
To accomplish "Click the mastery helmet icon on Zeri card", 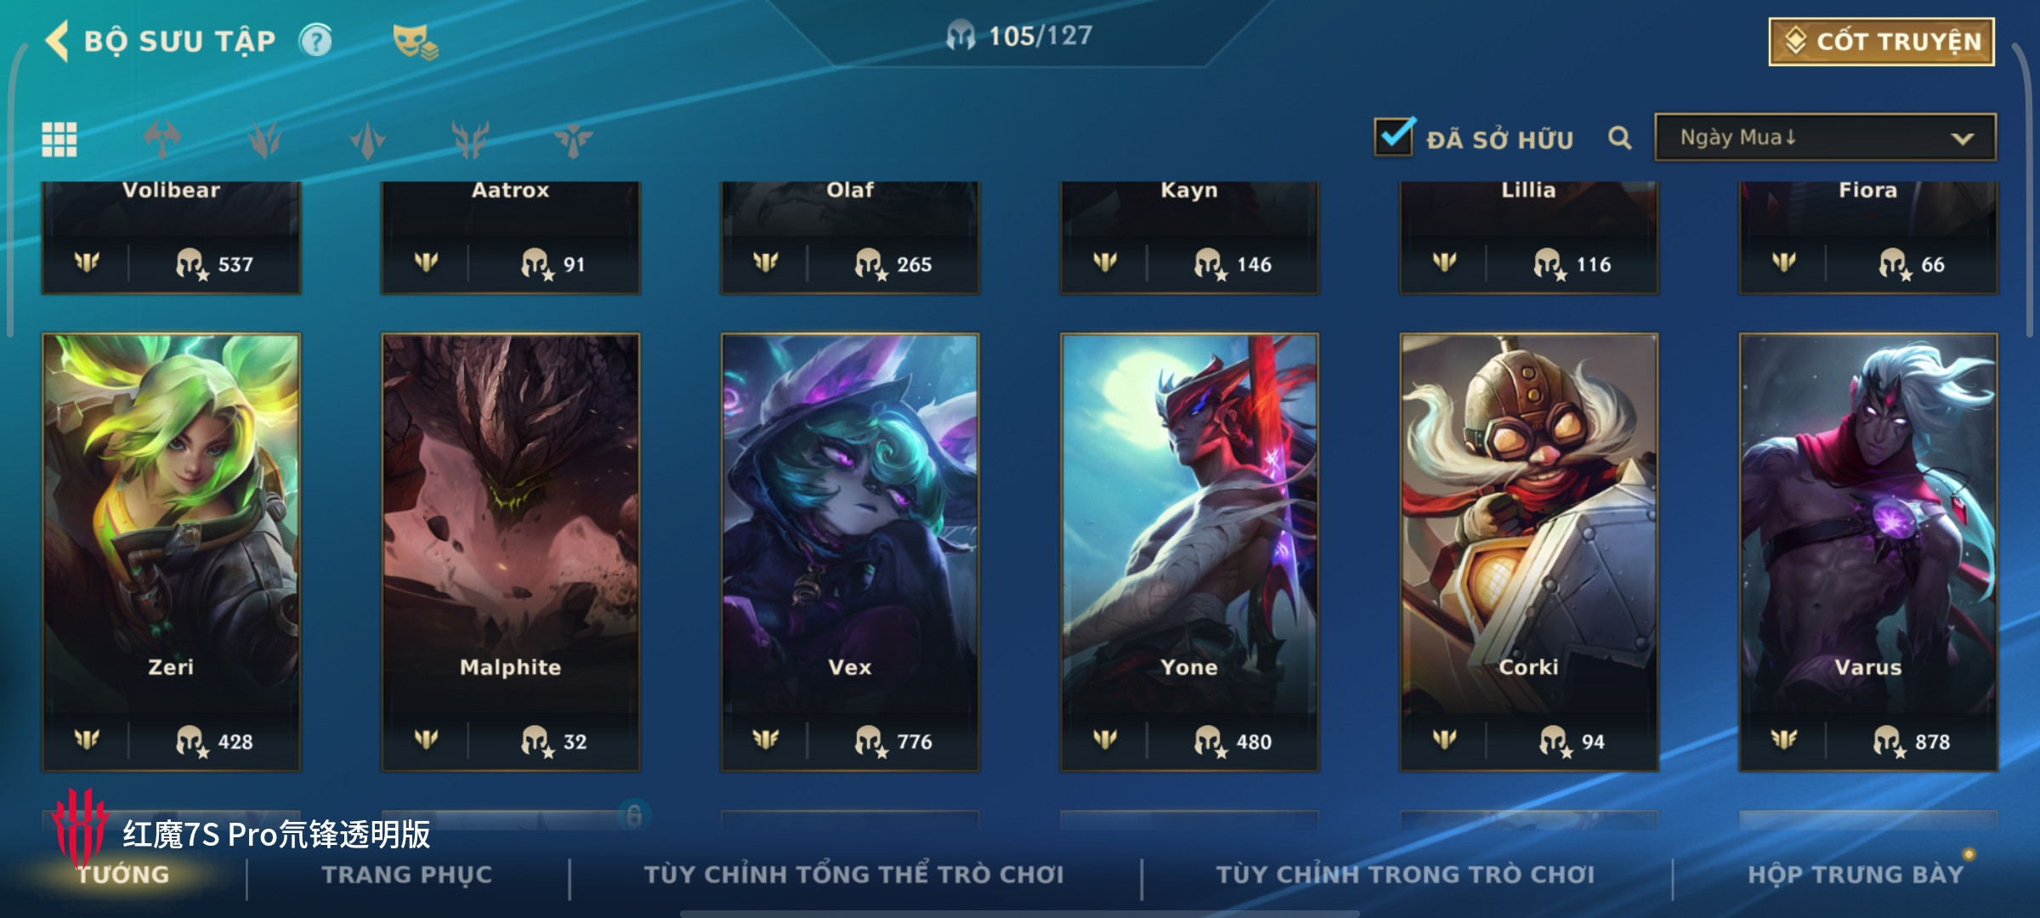I will (191, 741).
